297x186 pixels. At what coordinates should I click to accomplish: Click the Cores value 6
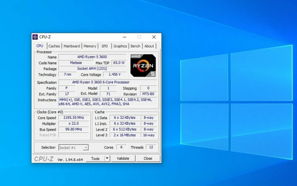[121, 147]
